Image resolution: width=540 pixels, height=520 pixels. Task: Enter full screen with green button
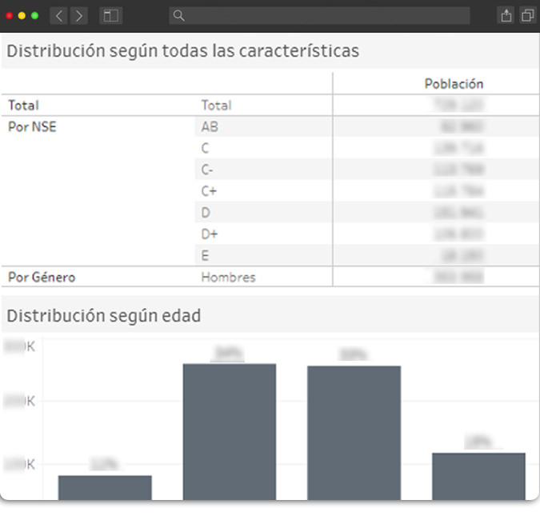[x=34, y=15]
